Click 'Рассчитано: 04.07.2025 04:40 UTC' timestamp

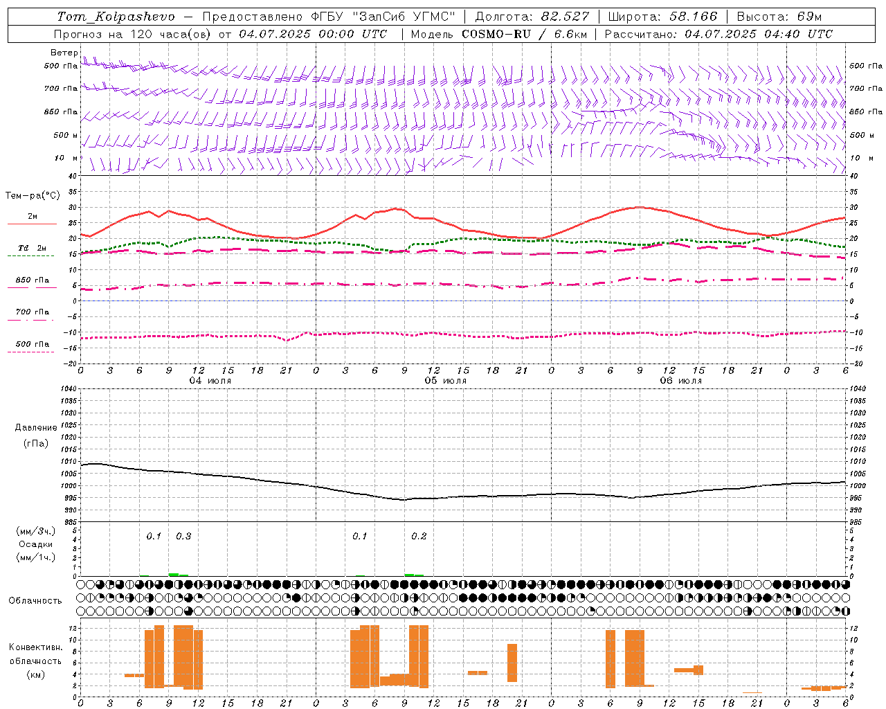click(x=718, y=34)
